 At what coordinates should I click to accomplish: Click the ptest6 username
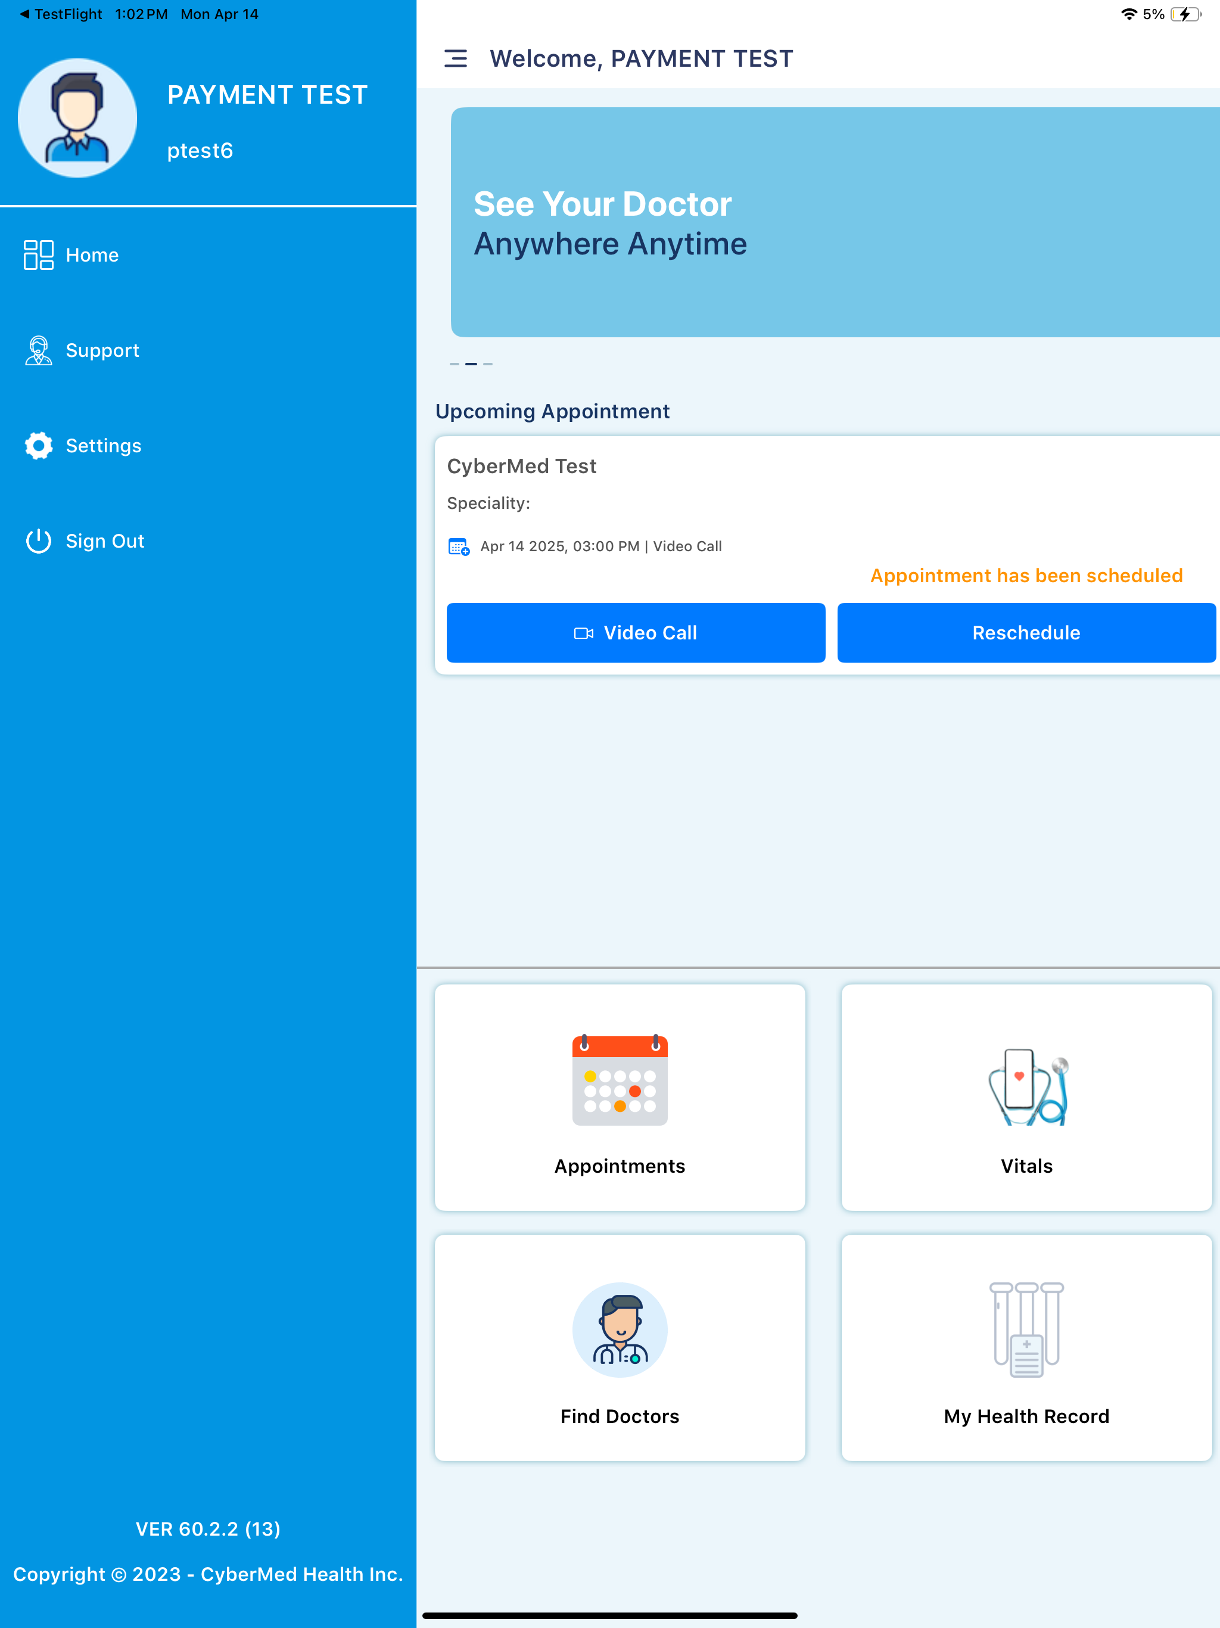[x=200, y=150]
